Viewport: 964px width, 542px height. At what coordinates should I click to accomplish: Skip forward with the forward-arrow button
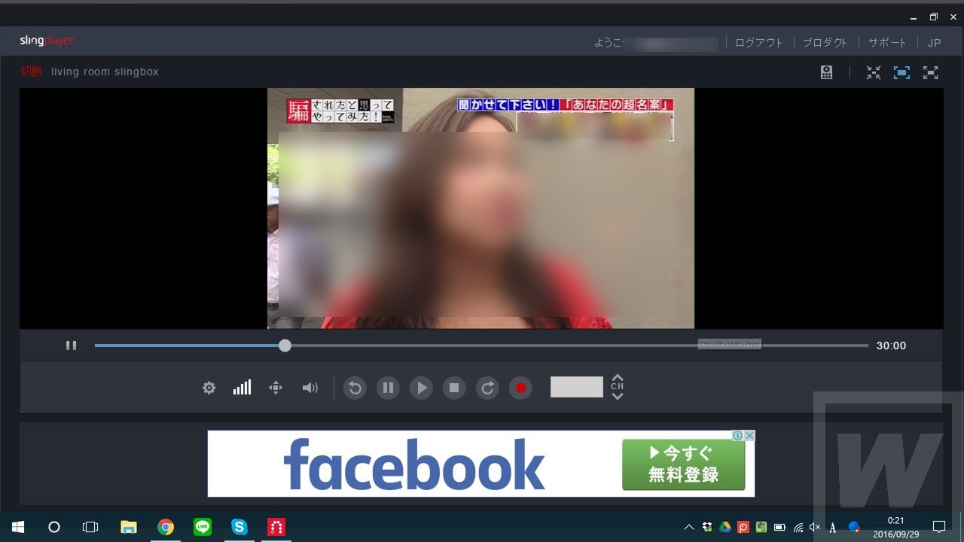[x=487, y=388]
